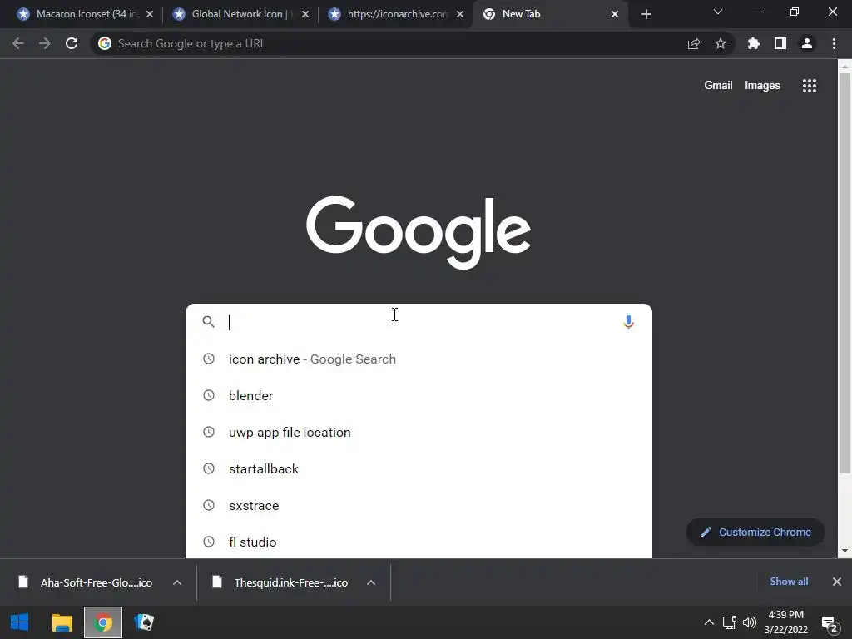Click the clock icon beside startallback
Screen dimensions: 852x639
209,468
